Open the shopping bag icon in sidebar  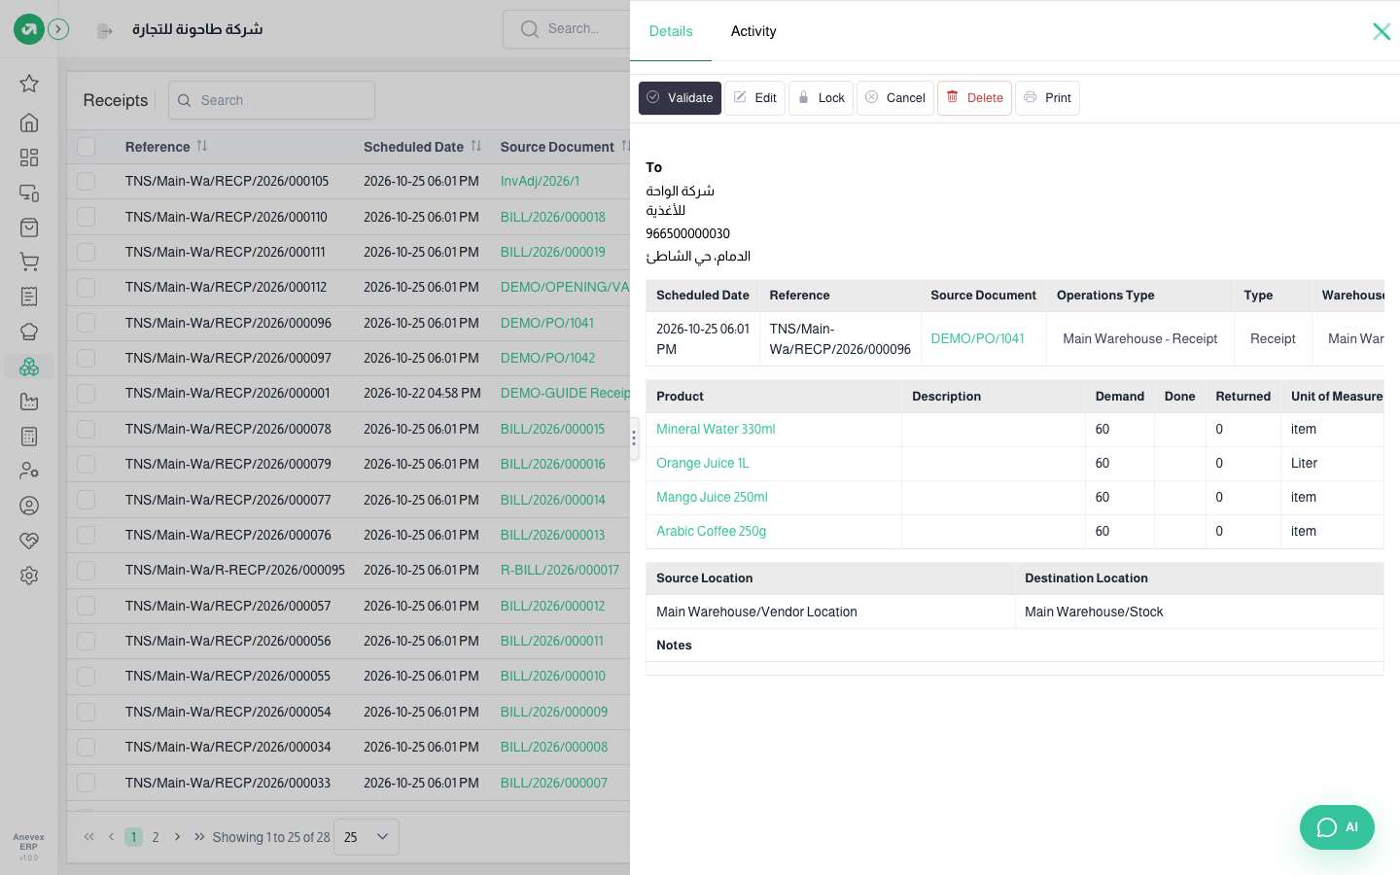point(29,227)
